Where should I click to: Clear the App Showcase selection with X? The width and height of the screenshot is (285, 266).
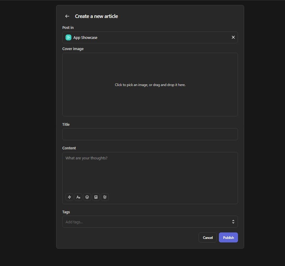(233, 37)
